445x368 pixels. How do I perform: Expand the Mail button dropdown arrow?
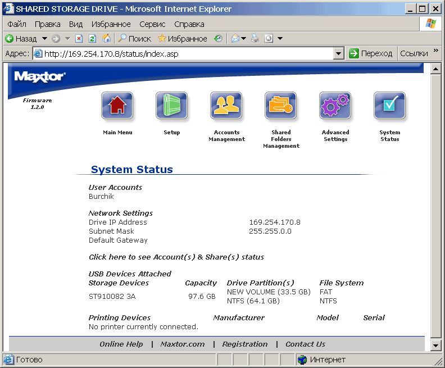click(244, 39)
